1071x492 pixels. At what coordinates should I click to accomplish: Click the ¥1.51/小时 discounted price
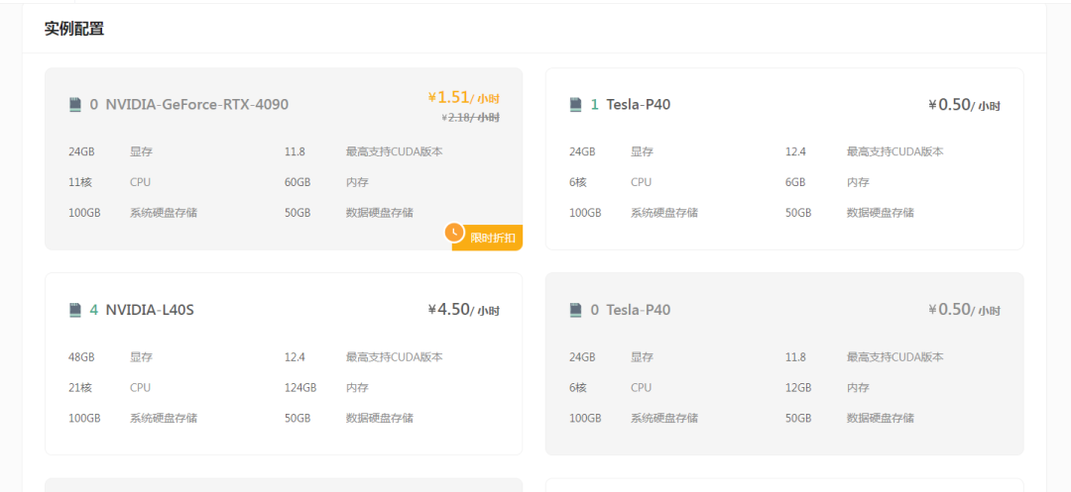click(x=464, y=97)
